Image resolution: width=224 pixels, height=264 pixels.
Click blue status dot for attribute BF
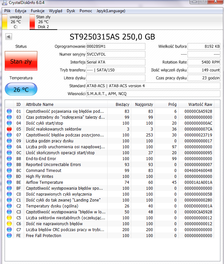point(9,188)
